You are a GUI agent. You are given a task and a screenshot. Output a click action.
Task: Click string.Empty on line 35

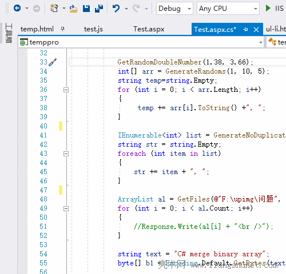coord(190,80)
